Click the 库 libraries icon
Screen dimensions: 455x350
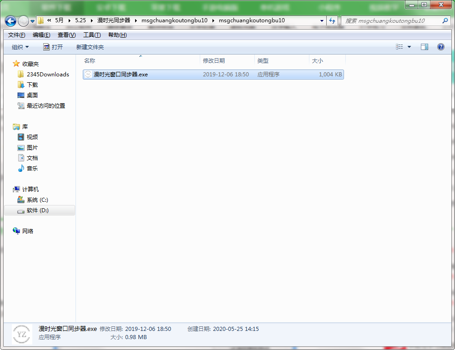(x=16, y=127)
